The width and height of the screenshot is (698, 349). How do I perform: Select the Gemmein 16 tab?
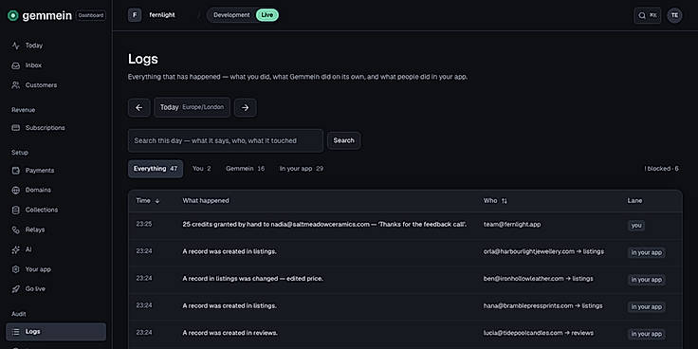click(246, 169)
